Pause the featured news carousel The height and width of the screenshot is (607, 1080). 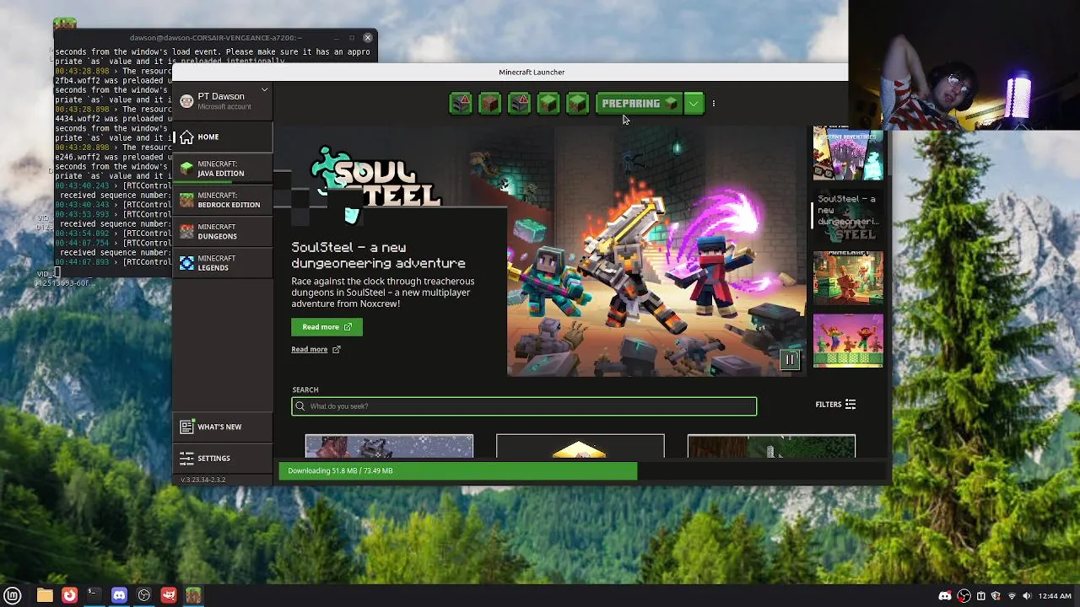click(790, 360)
